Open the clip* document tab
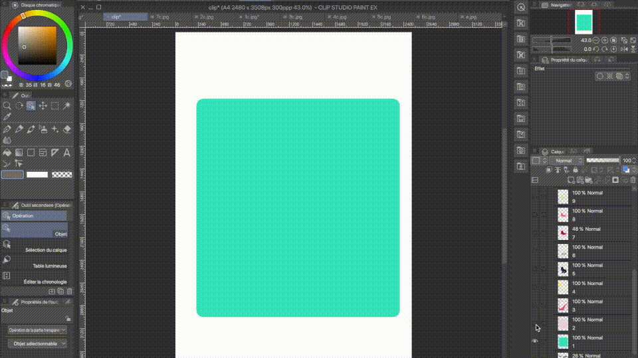The width and height of the screenshot is (638, 358). point(125,17)
